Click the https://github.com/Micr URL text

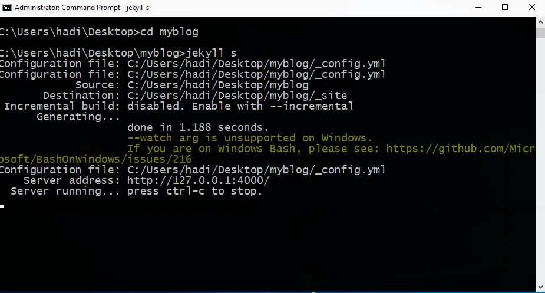[461, 149]
